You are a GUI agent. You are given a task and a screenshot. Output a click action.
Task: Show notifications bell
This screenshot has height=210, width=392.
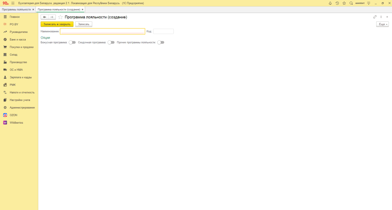(330, 3)
